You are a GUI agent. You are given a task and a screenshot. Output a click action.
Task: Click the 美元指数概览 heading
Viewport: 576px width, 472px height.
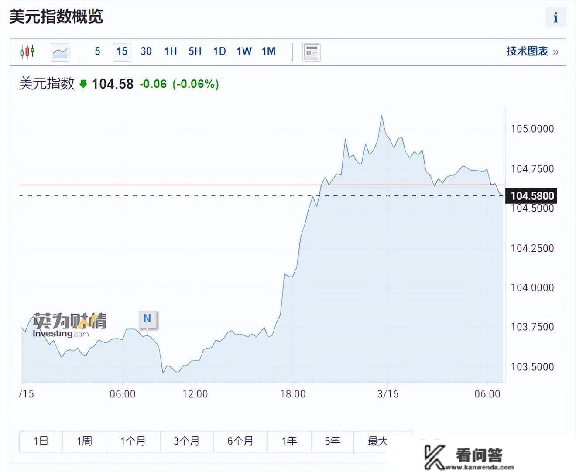click(56, 17)
